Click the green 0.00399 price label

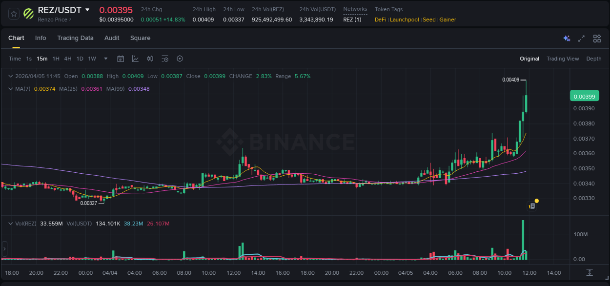point(584,96)
